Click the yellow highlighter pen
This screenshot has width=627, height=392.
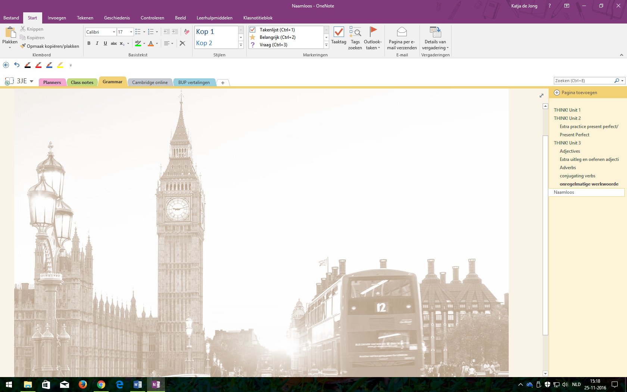(x=60, y=65)
